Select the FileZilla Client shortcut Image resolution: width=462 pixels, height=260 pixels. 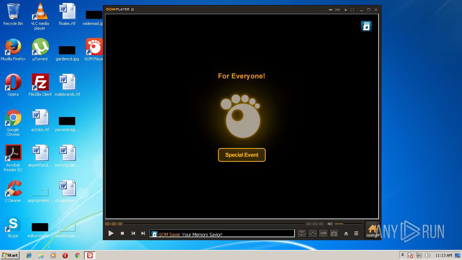tap(40, 85)
